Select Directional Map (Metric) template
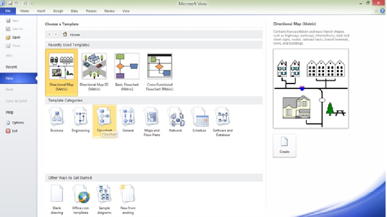Viewport: 387px width, 217px height. [x=61, y=72]
